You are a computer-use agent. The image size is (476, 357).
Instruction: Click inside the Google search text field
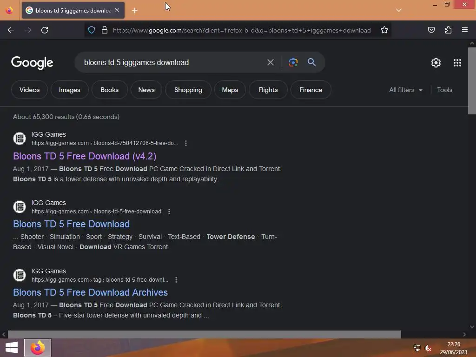point(172,63)
